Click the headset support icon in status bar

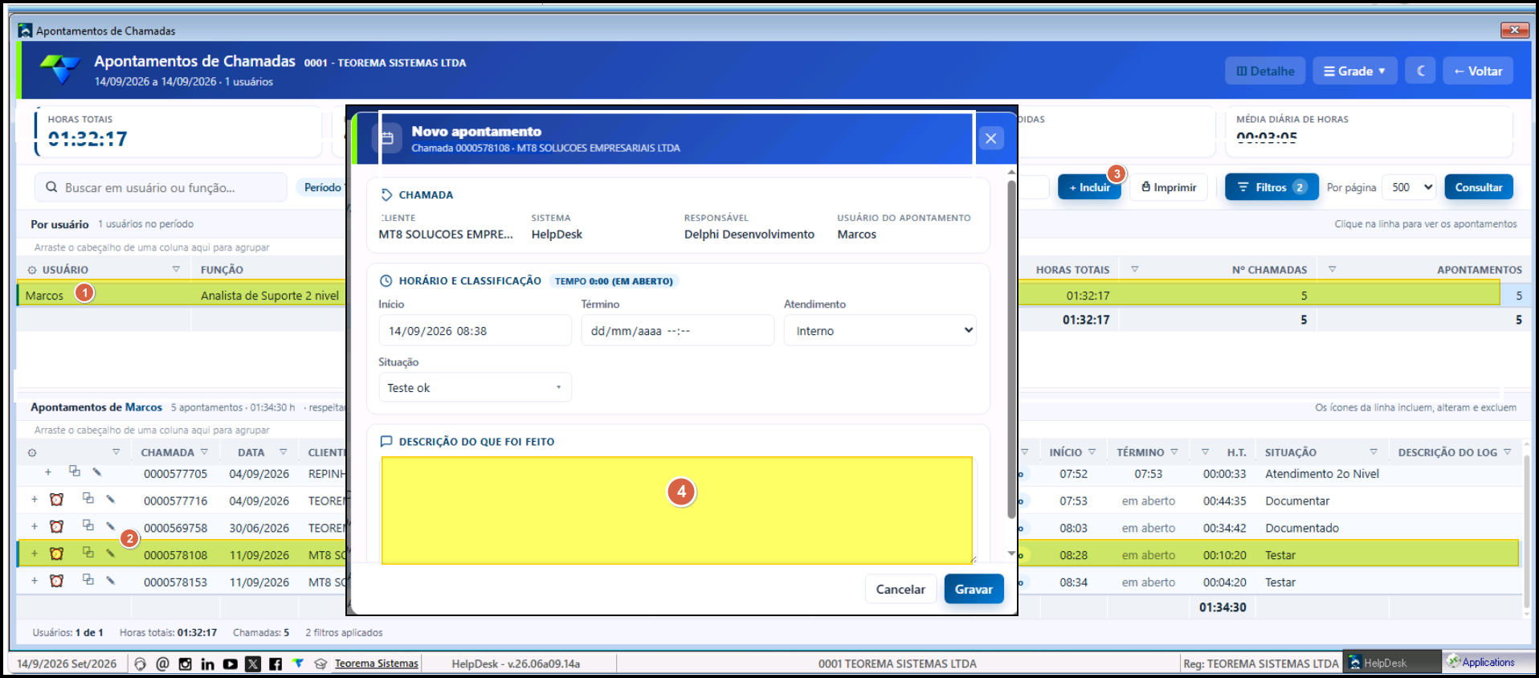140,664
